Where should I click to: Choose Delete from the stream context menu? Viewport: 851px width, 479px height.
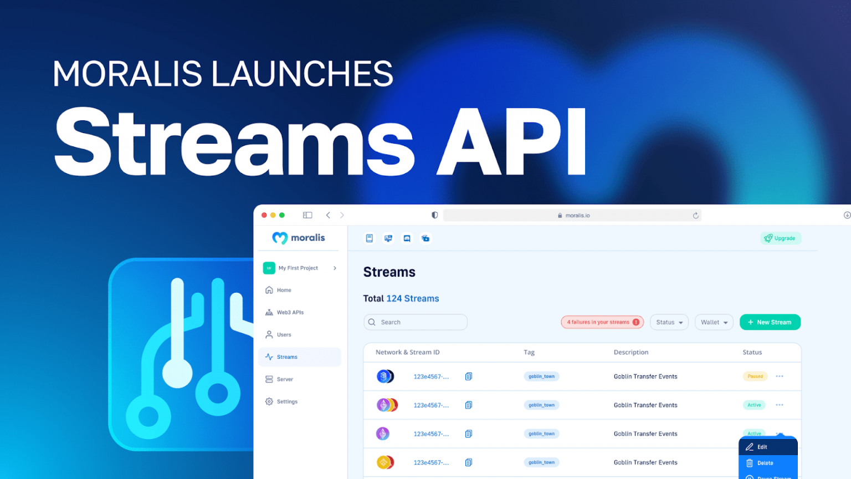click(x=765, y=463)
